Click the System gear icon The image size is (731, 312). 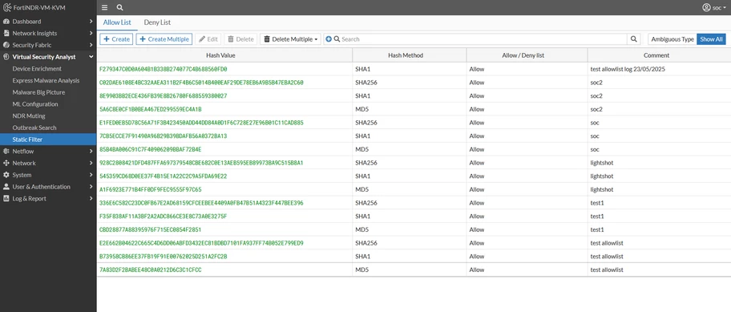pos(6,175)
